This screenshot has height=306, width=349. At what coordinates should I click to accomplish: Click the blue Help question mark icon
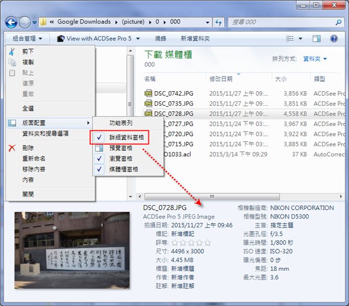coord(334,39)
